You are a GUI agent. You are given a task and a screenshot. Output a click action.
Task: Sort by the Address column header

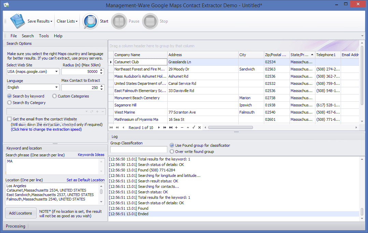203,54
